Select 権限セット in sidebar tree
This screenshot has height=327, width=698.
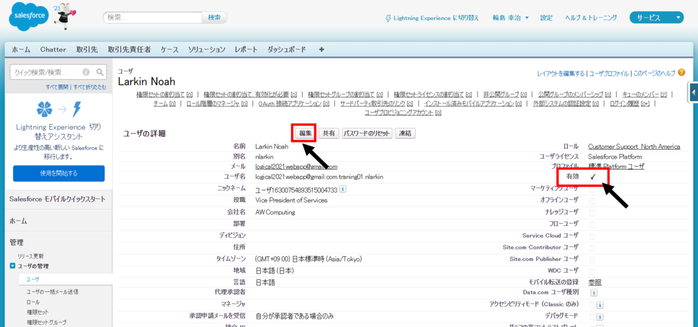pos(37,312)
